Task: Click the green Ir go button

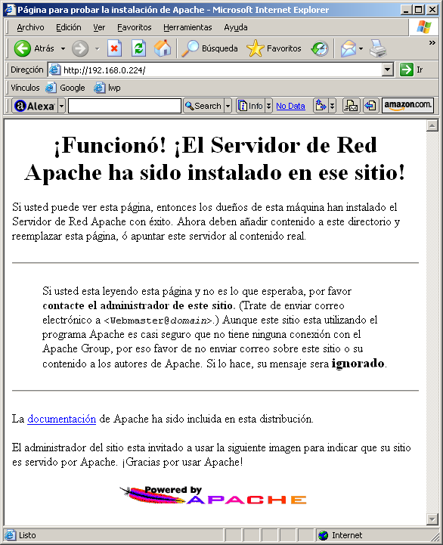Action: [411, 70]
